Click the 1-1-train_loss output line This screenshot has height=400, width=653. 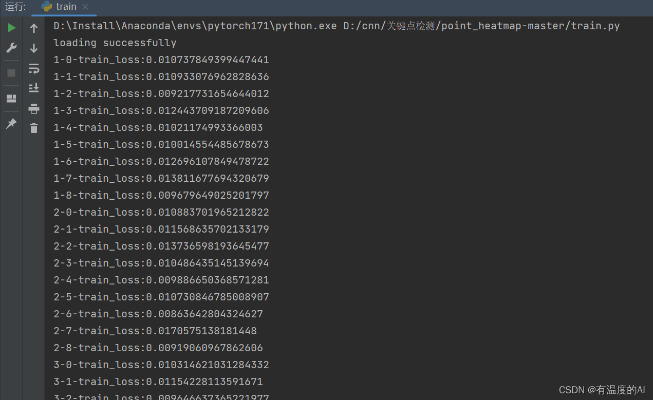(161, 77)
